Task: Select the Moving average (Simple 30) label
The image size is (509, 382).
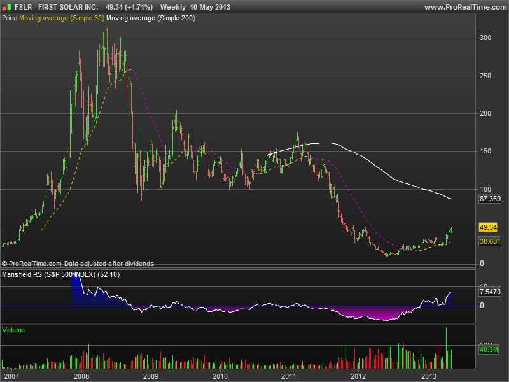Action: click(61, 18)
